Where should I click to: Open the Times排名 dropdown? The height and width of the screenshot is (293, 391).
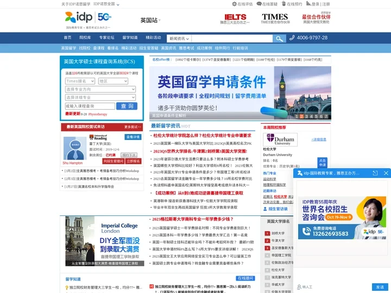pyautogui.click(x=80, y=81)
